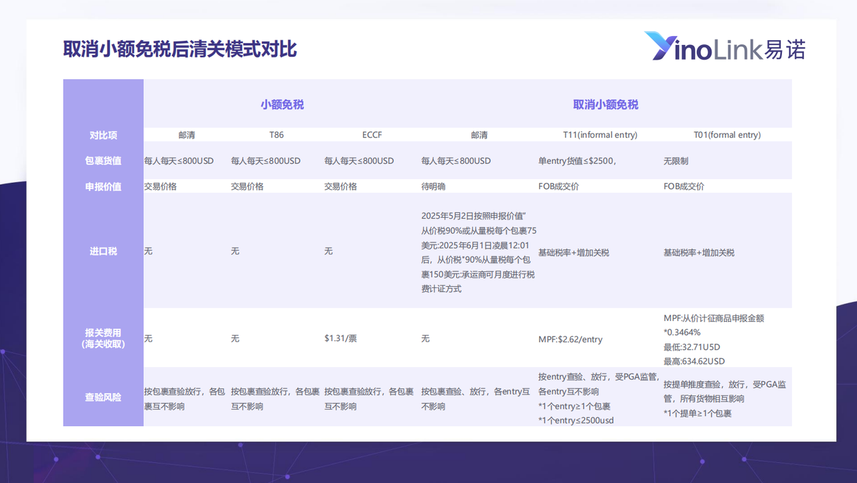
Task: Select the 进口税 row label
Action: tap(103, 251)
